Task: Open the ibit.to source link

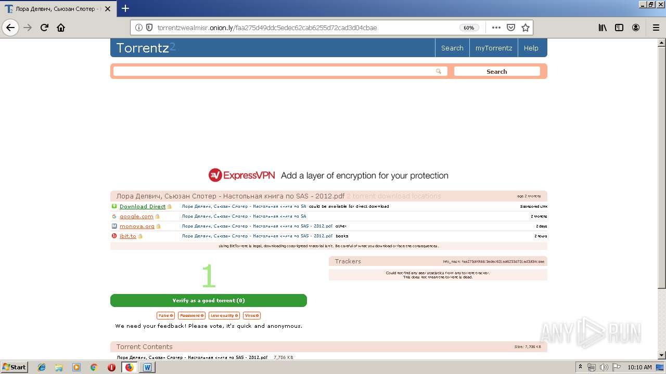Action: pos(127,236)
